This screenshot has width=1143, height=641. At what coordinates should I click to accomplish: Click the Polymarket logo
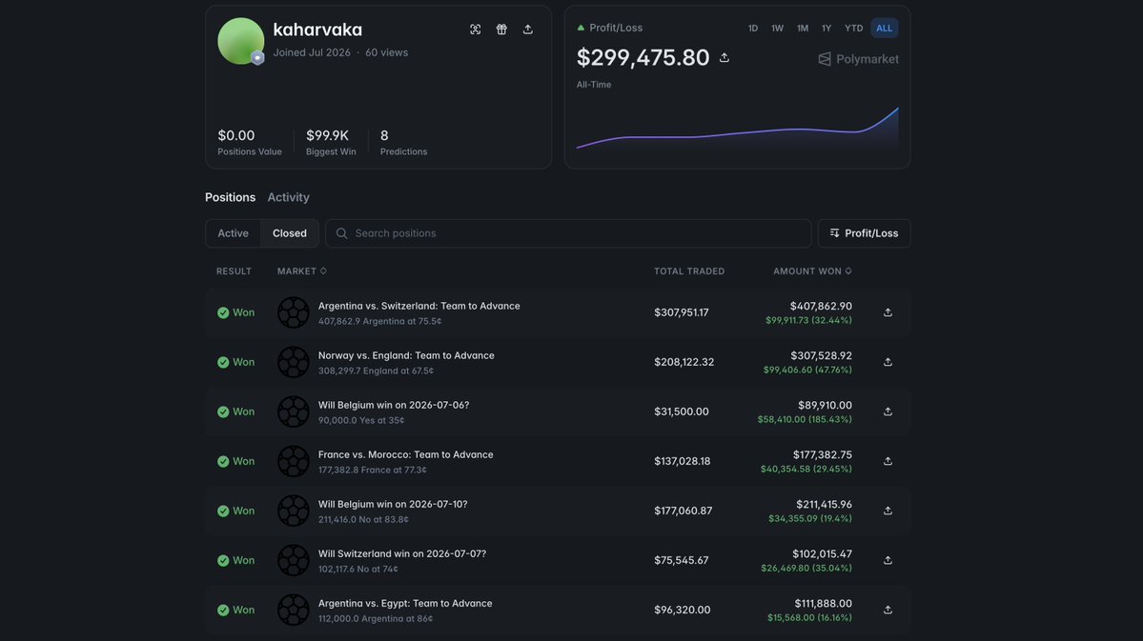(x=858, y=59)
